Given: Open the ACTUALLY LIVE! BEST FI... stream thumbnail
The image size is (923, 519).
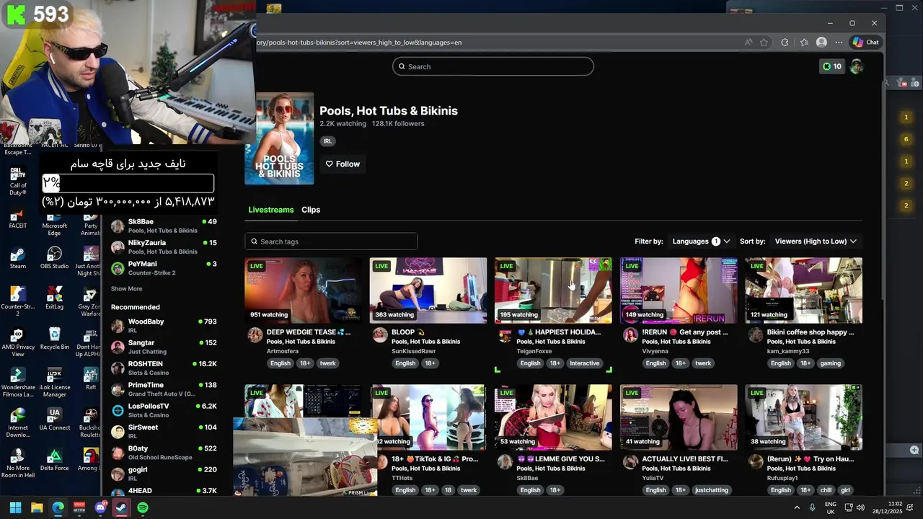Looking at the screenshot, I should [x=679, y=417].
